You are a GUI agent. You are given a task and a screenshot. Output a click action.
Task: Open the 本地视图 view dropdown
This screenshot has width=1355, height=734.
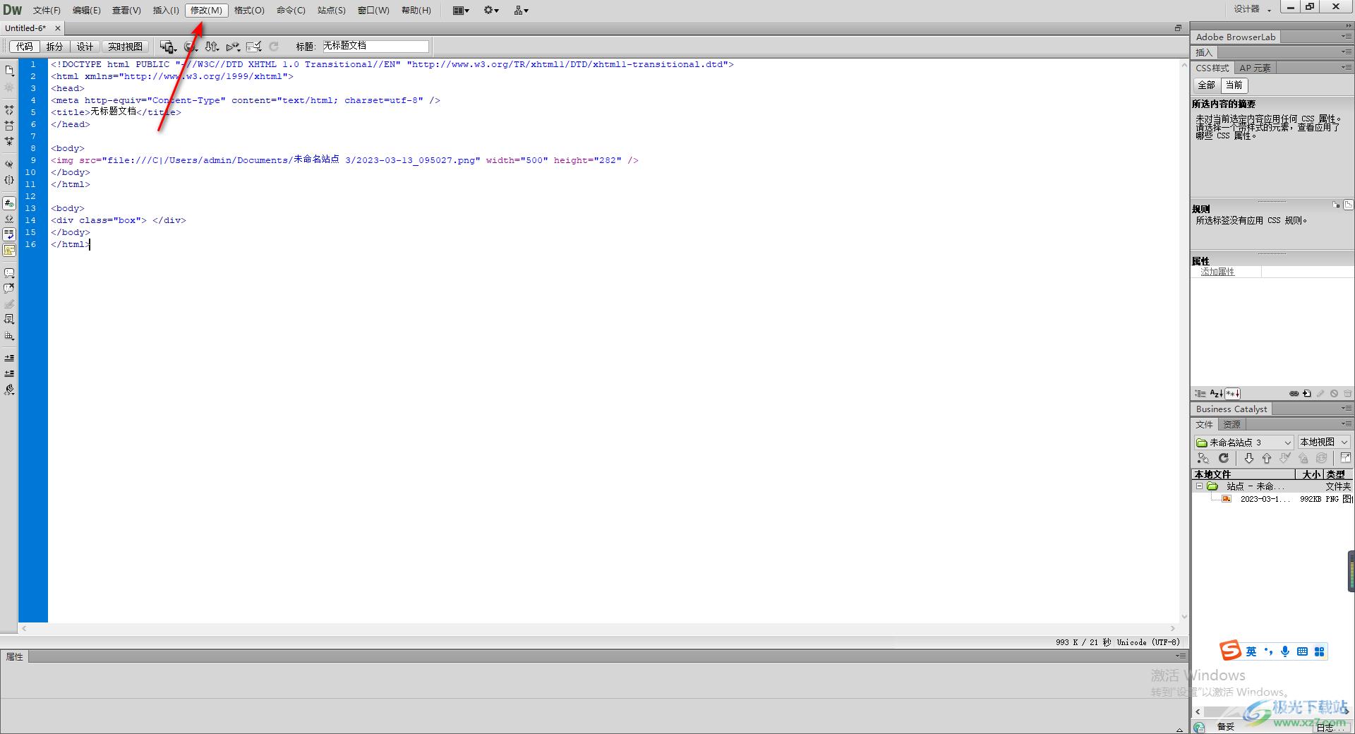[1323, 443]
